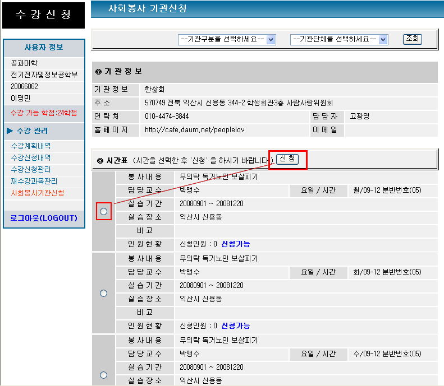Click the 사회봉사 기관신청 page title

point(147,8)
